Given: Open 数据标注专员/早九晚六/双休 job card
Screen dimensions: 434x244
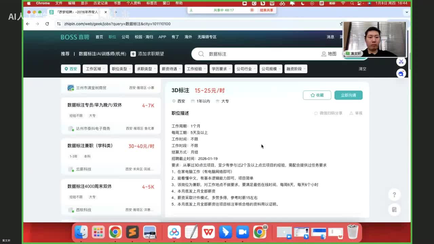Looking at the screenshot, I should coord(111,117).
